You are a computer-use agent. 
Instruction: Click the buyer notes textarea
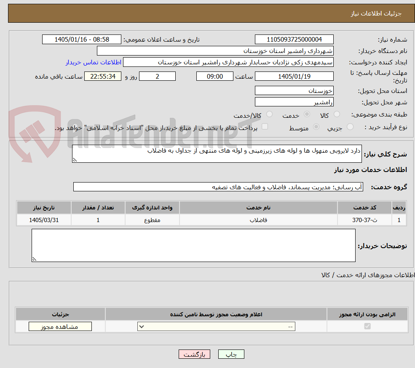(193, 246)
